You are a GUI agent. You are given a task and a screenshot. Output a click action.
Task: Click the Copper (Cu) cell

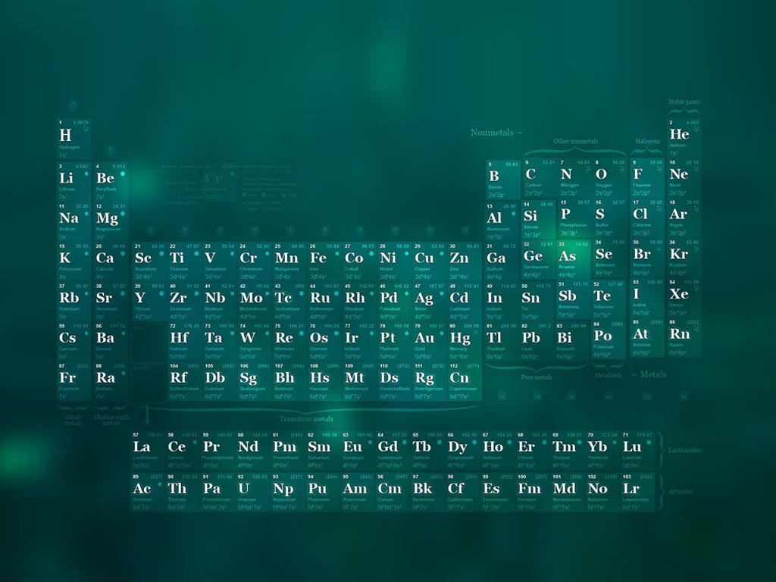[x=430, y=261]
